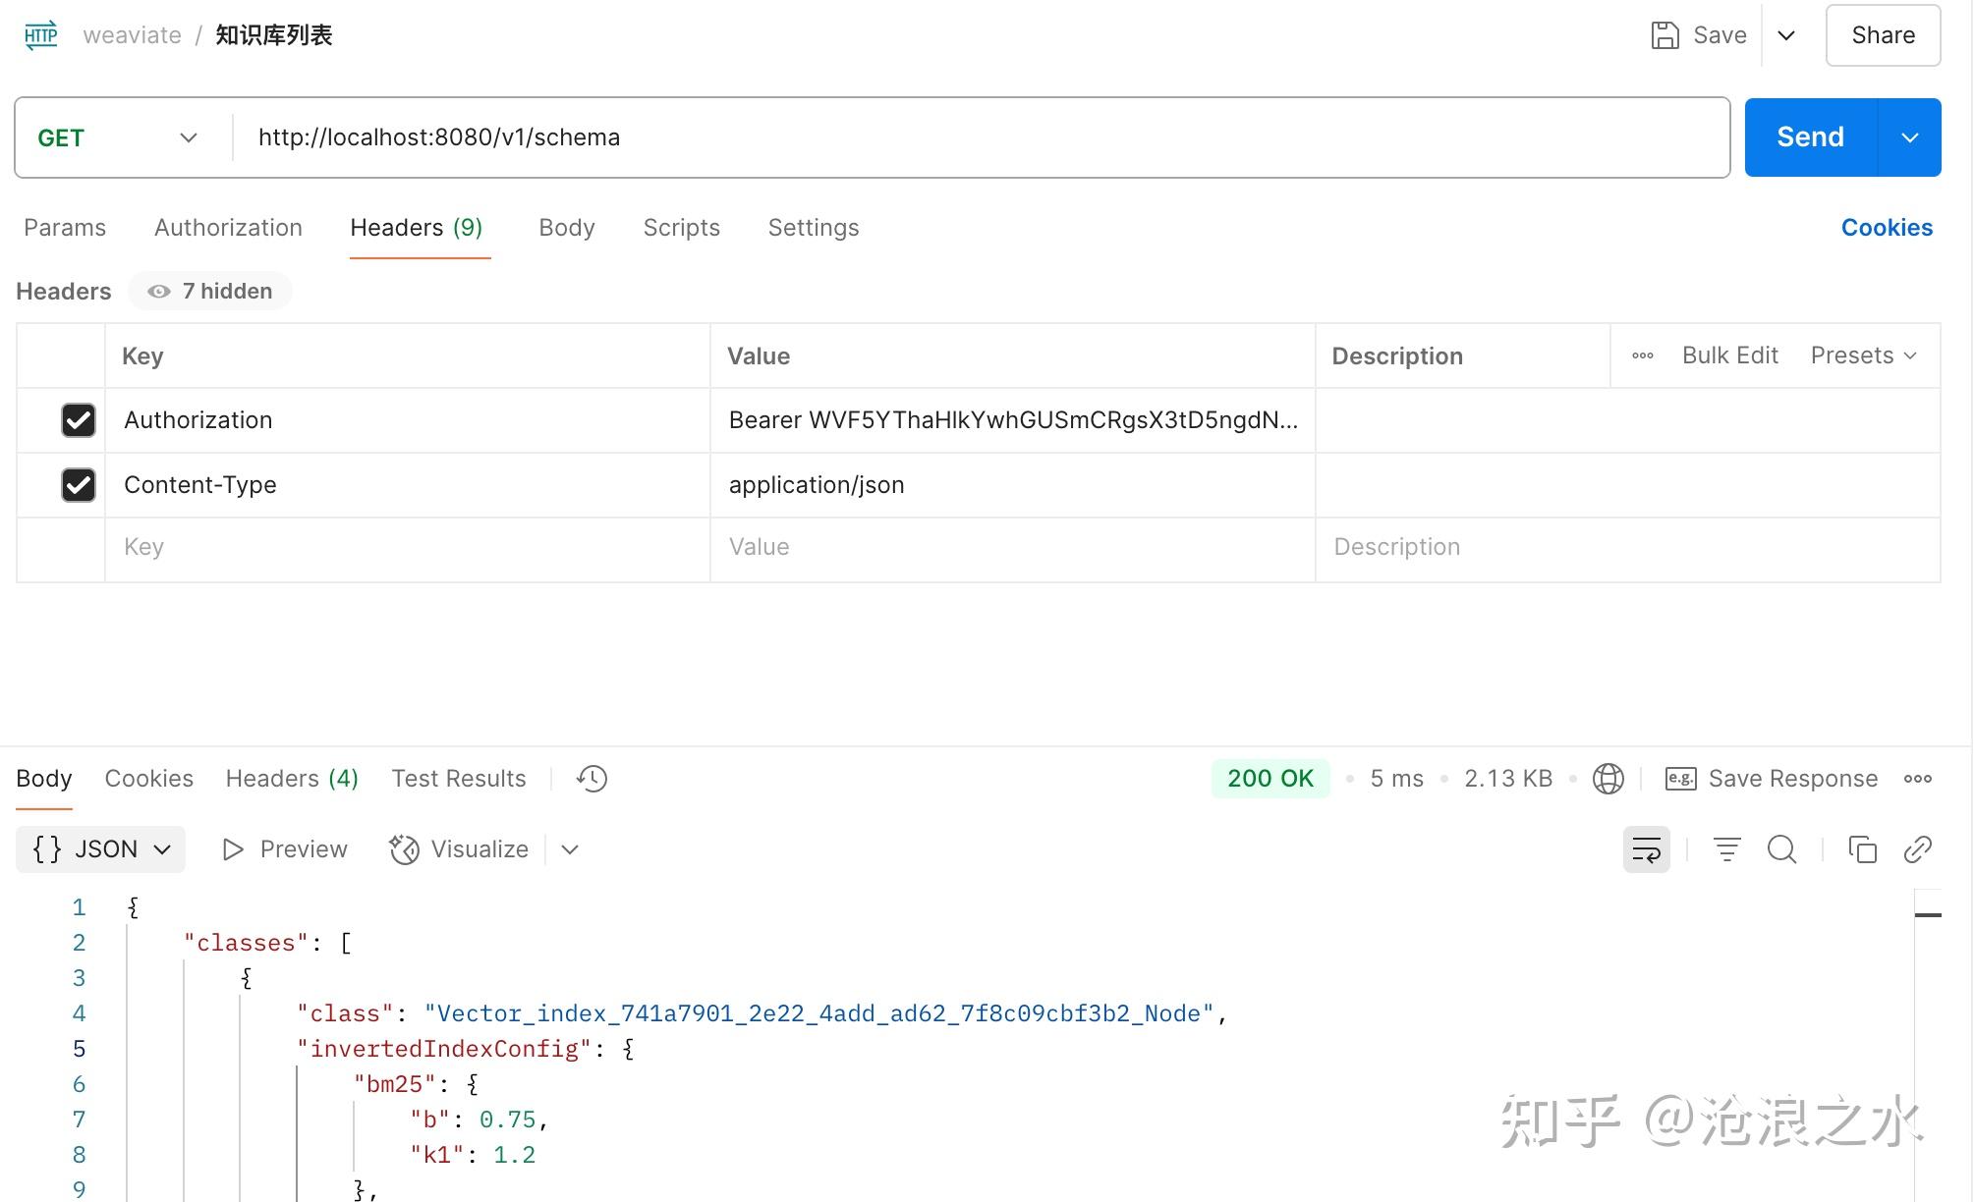Uncheck the Content-Type header checkbox
Viewport: 1975px width, 1202px height.
pos(79,485)
